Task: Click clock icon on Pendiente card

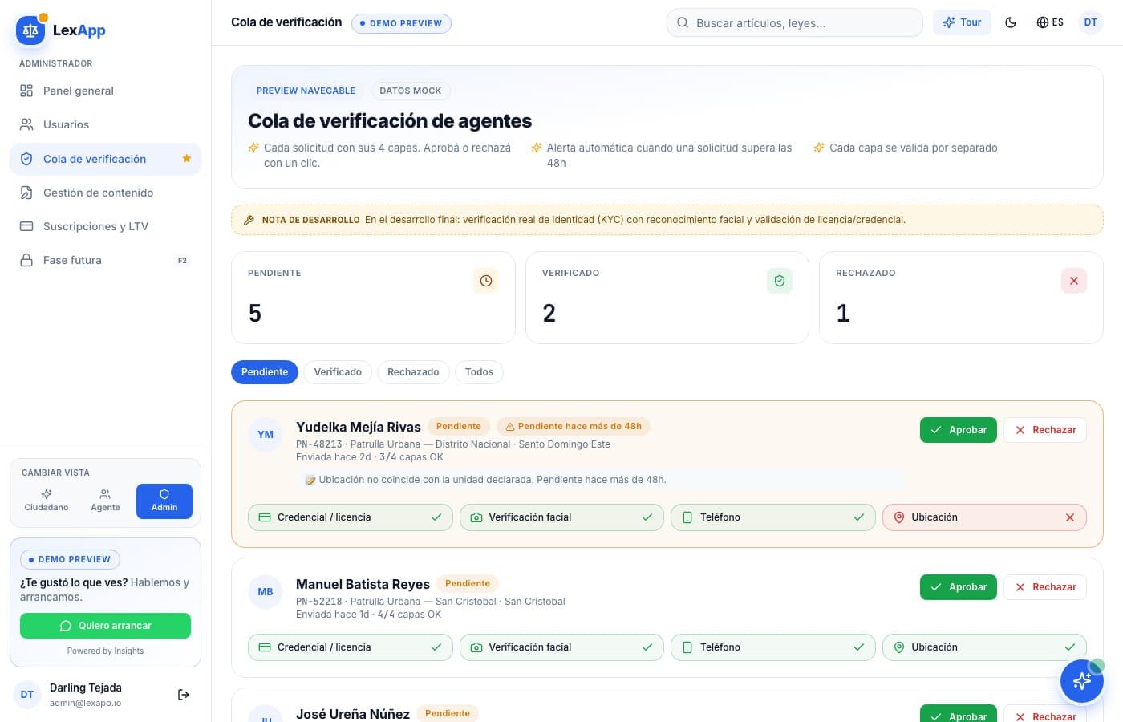Action: [486, 281]
